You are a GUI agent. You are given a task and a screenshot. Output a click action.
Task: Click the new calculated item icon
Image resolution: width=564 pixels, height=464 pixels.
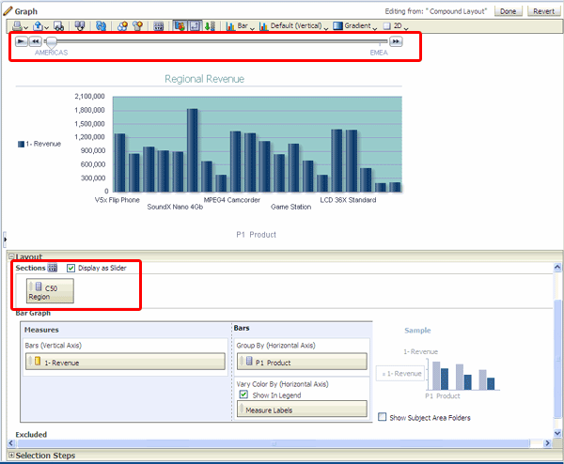click(137, 26)
